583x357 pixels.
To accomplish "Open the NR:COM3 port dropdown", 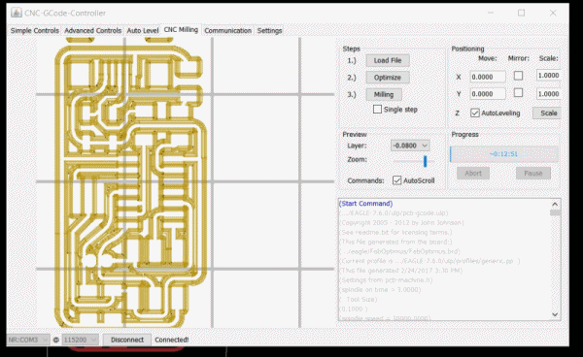I will [28, 340].
